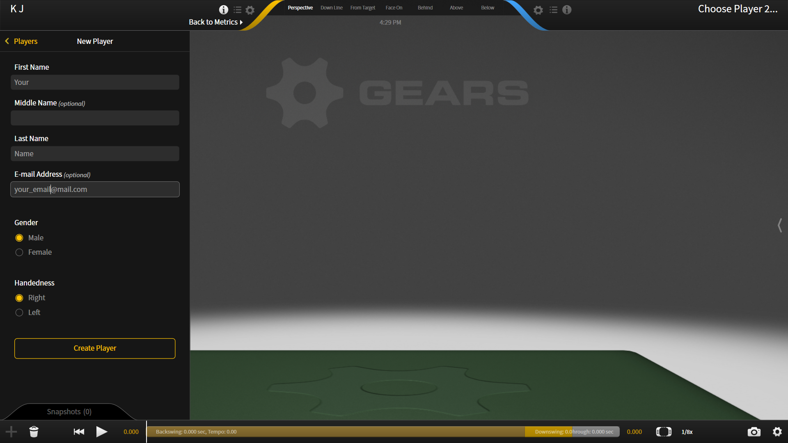Open Snapshots (0) tab
This screenshot has height=443, width=788.
pos(69,412)
